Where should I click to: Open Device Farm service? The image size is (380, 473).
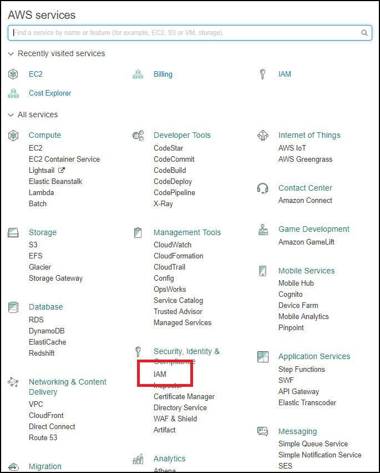coord(298,306)
